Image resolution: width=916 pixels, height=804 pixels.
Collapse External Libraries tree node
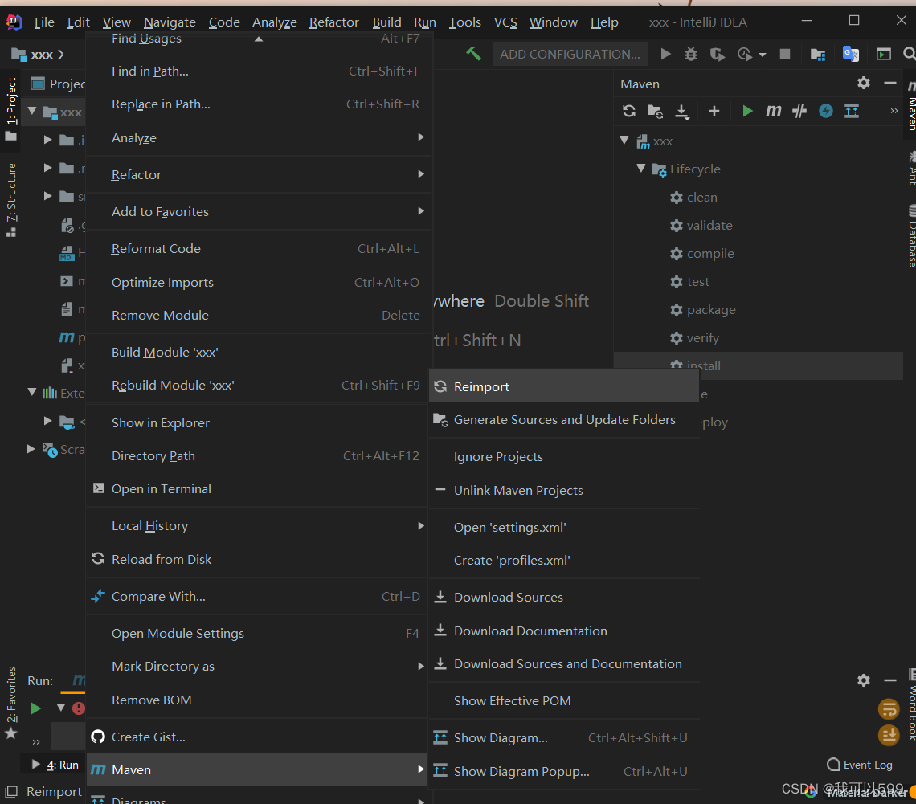coord(32,392)
